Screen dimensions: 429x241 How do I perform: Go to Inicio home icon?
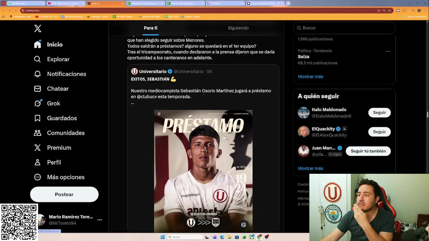(38, 44)
